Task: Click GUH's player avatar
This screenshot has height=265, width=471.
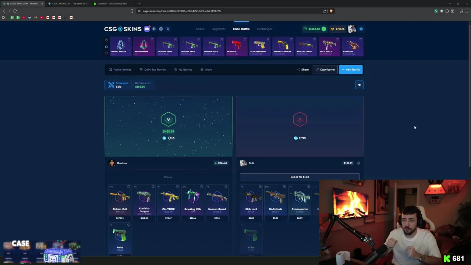Action: click(243, 163)
